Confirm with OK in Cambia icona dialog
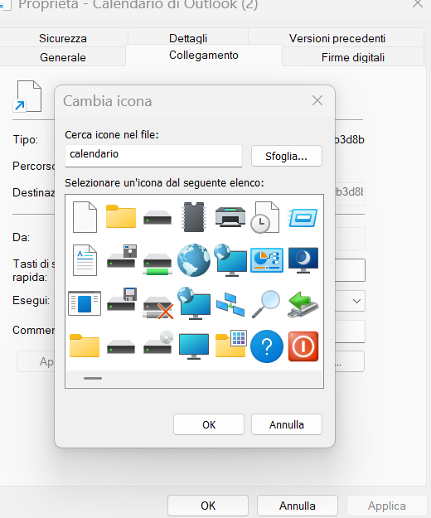431x518 pixels. point(209,424)
